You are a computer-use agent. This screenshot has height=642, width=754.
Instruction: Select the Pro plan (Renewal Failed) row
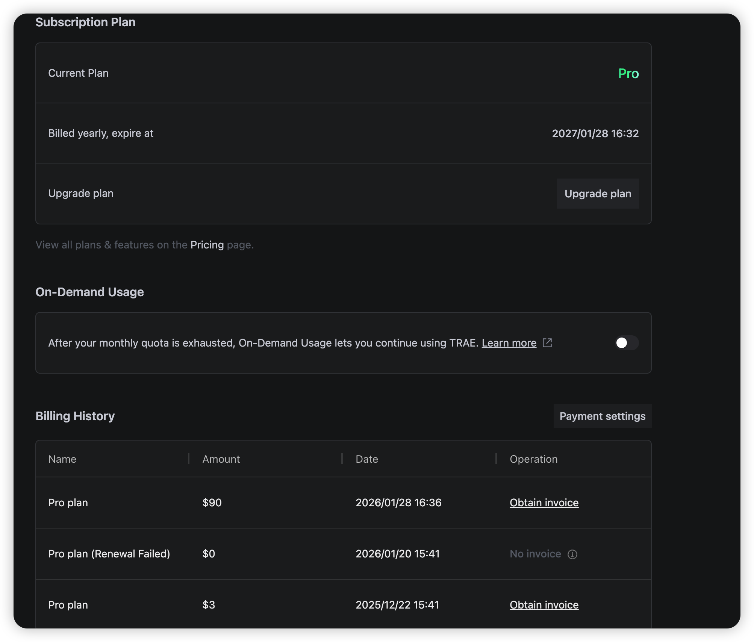click(x=109, y=554)
